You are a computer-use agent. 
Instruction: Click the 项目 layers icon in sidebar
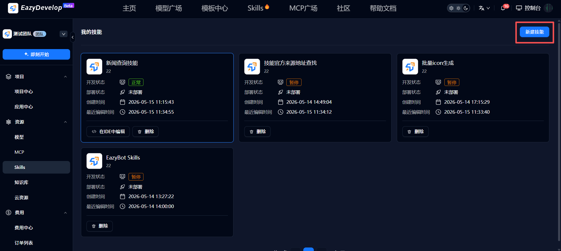(8, 77)
